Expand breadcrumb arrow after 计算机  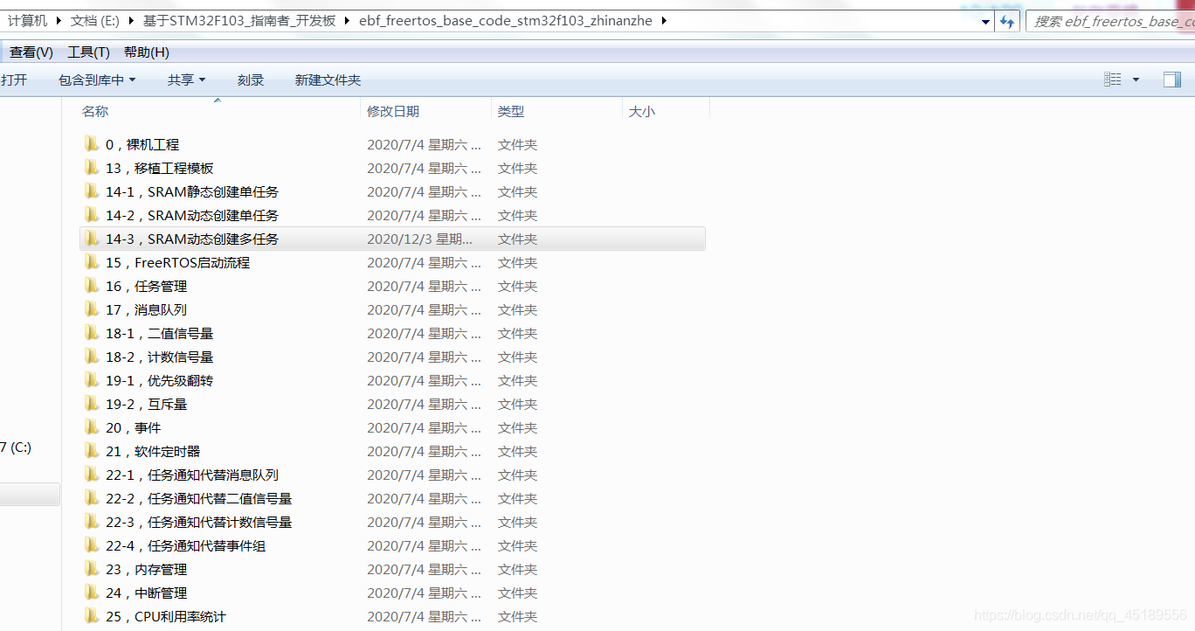click(x=58, y=21)
